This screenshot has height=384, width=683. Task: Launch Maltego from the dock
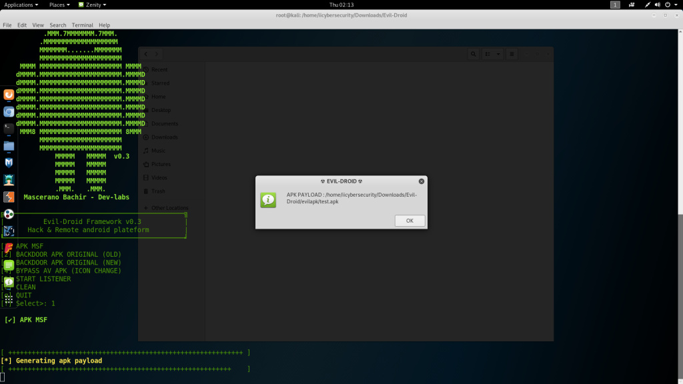[9, 163]
